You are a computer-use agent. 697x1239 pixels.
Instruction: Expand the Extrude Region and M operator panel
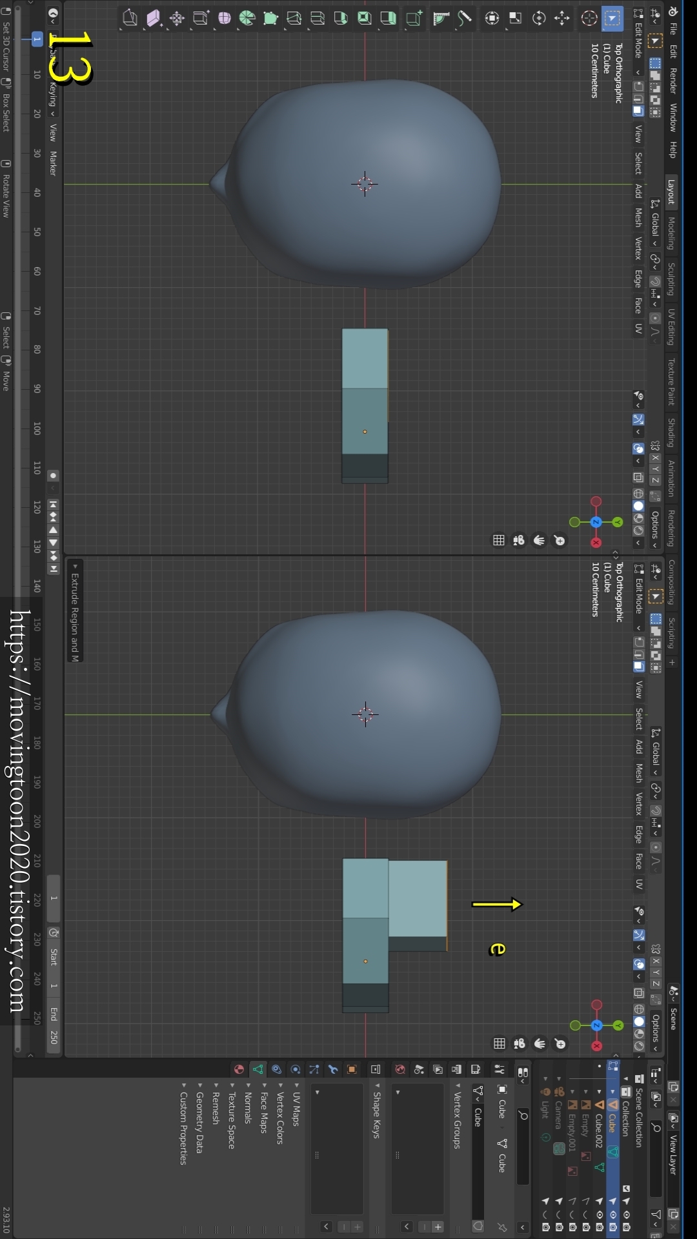(75, 610)
